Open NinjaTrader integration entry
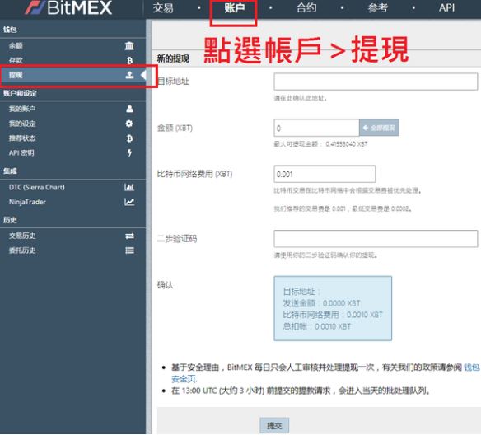This screenshot has height=435, width=481. click(73, 202)
